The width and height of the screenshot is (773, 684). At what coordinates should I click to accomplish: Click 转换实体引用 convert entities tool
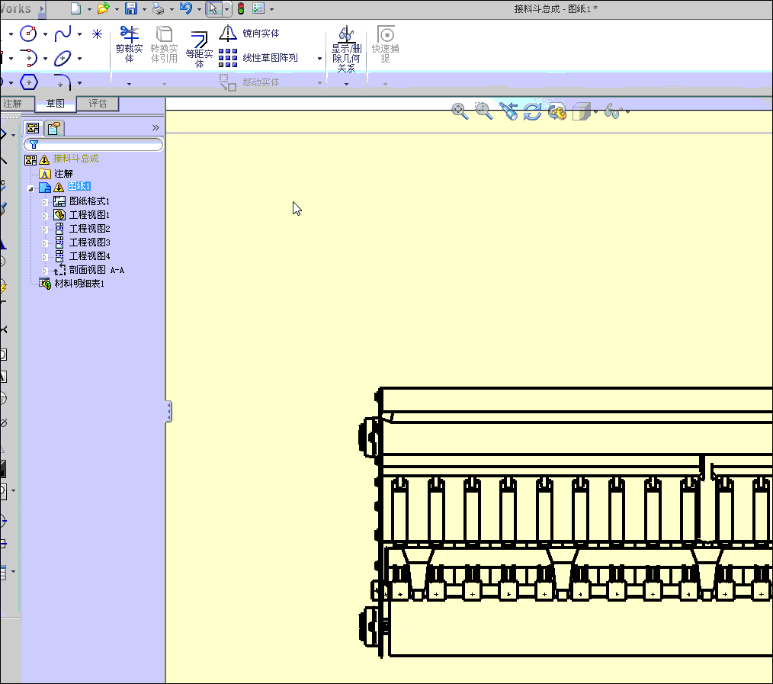164,44
